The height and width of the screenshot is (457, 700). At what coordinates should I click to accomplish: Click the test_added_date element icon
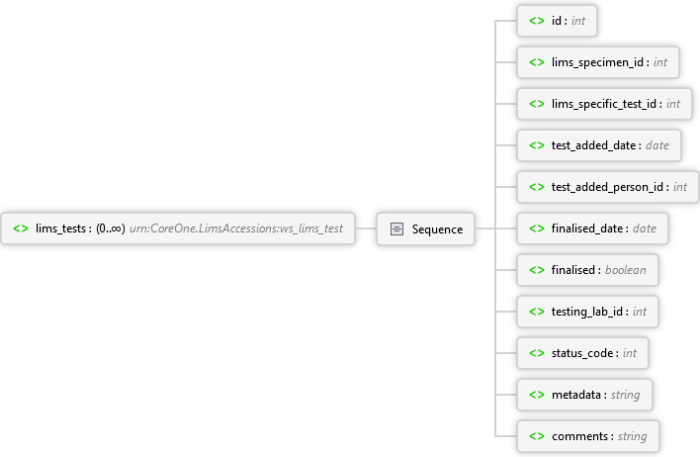coord(537,144)
